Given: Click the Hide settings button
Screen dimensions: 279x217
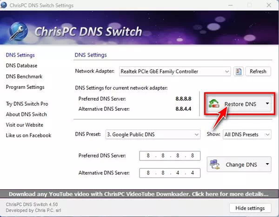Looking at the screenshot, I should click(250, 208).
